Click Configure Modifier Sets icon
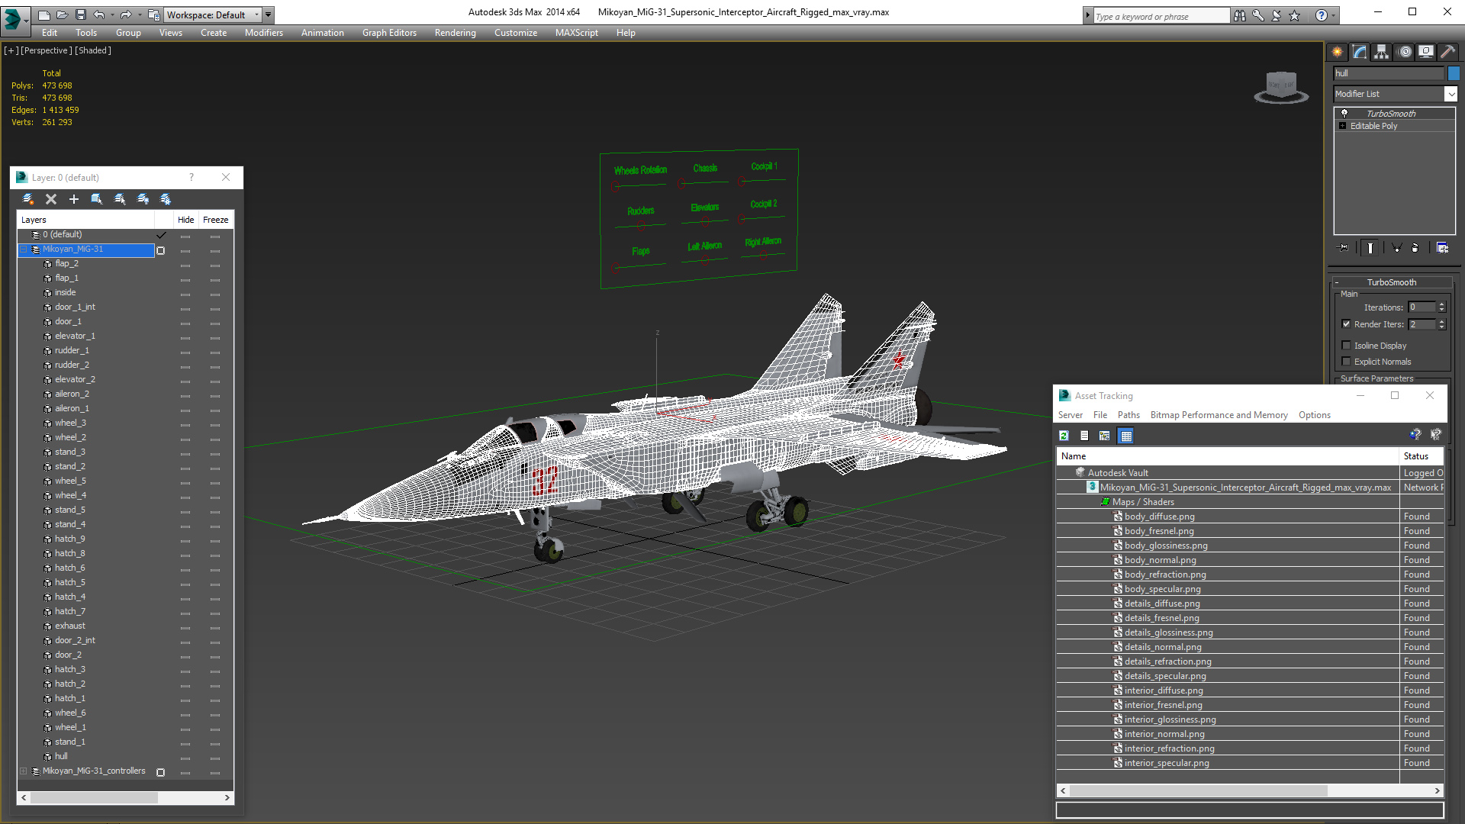The image size is (1465, 824). tap(1442, 248)
